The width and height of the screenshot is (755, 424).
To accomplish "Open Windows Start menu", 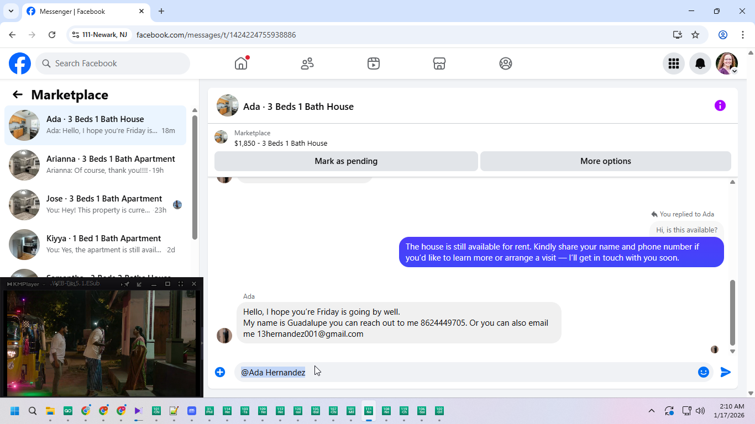I will (x=15, y=411).
